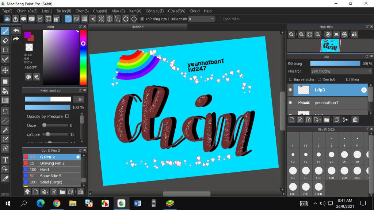The width and height of the screenshot is (374, 210).
Task: Select the Salad (Large) brush
Action: click(x=52, y=182)
